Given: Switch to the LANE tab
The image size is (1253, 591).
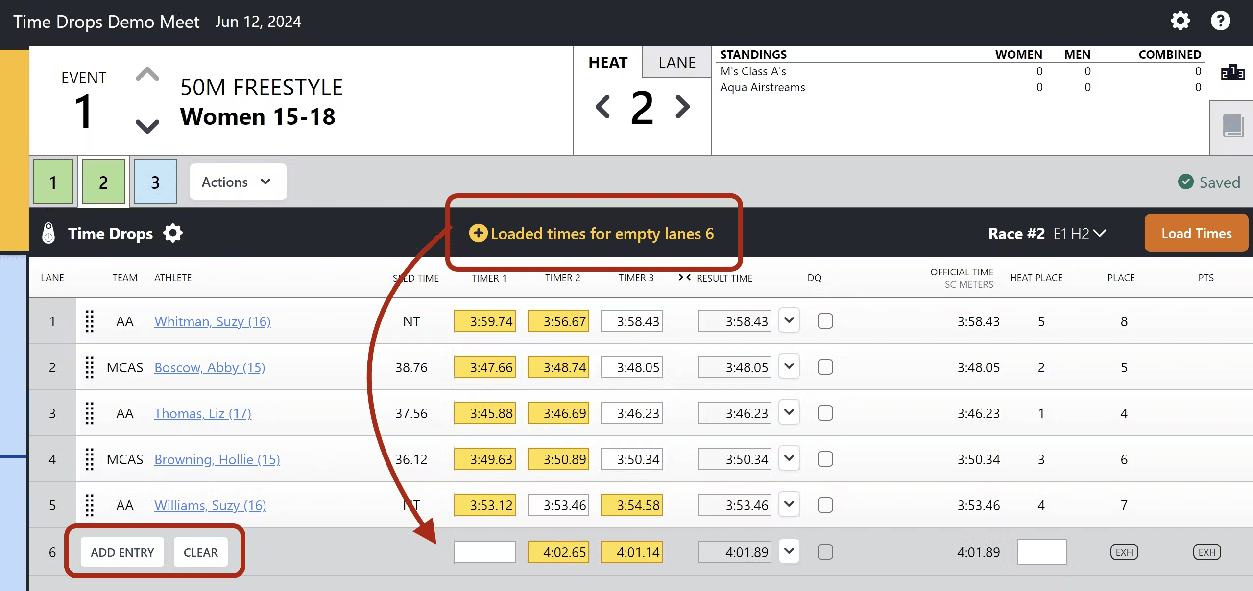Looking at the screenshot, I should coord(676,63).
